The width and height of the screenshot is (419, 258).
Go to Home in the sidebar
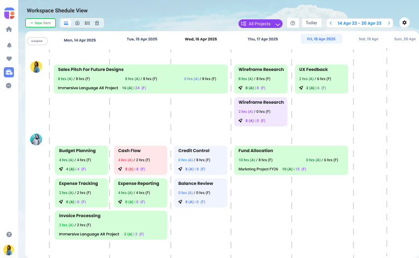tap(9, 30)
